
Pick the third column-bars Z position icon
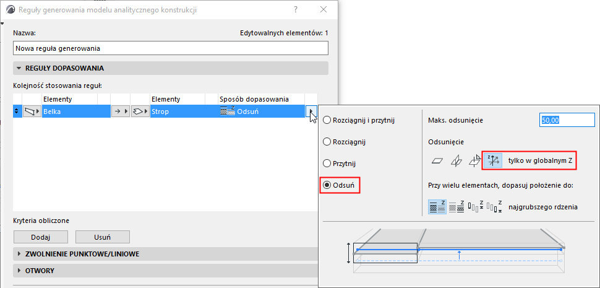[x=476, y=207]
